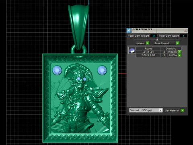Close the Gem Reporter panel
Image resolution: width=193 pixels, height=145 pixels.
click(x=186, y=30)
